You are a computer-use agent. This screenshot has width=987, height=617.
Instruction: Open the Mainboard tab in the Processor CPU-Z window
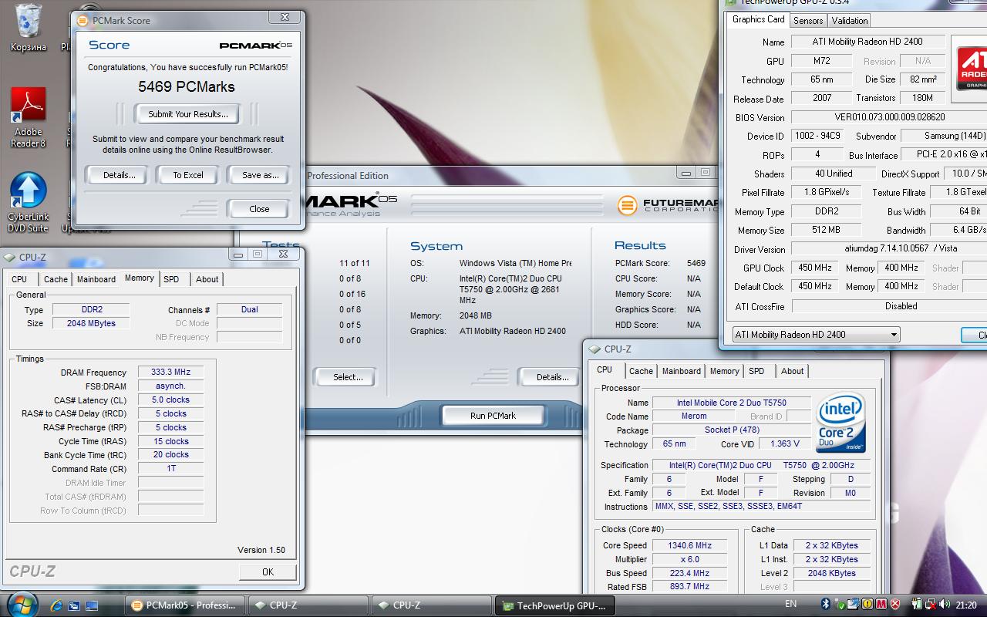pyautogui.click(x=682, y=371)
